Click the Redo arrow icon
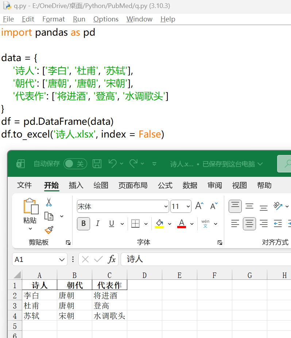Viewport: 291px width, 338px height. click(x=133, y=164)
